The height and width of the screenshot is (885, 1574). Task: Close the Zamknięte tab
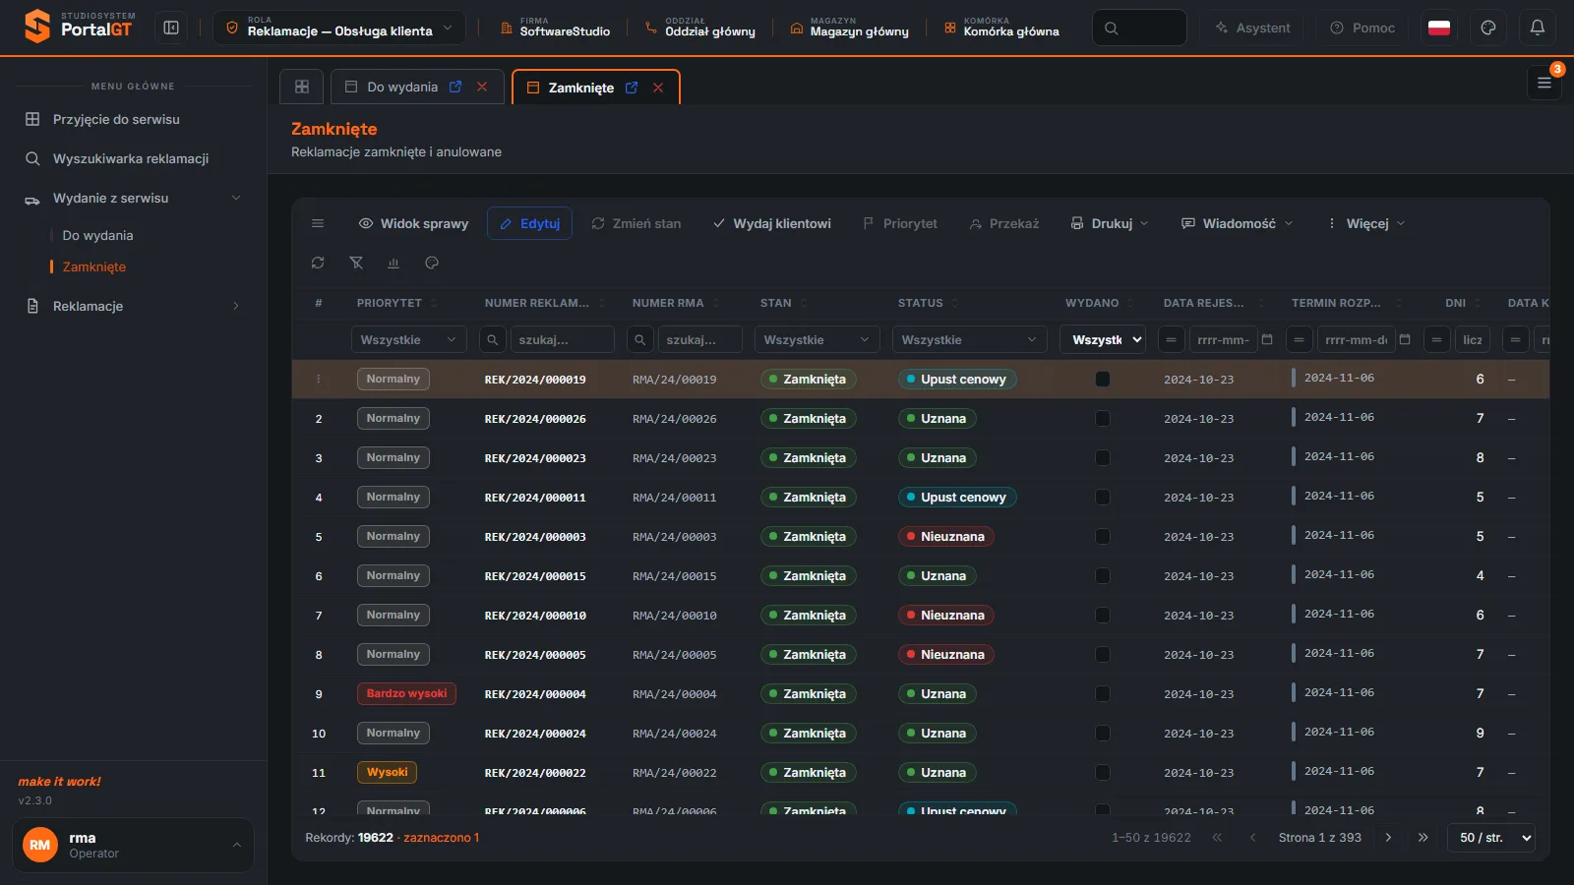[x=658, y=88]
